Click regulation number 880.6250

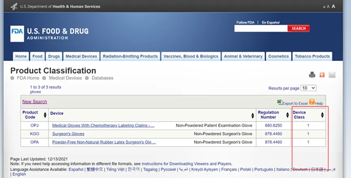click(273, 125)
